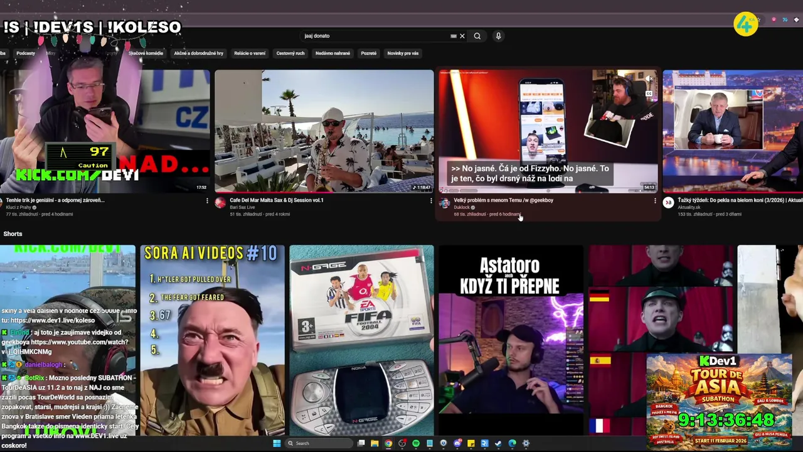The height and width of the screenshot is (452, 803).
Task: Click the Duklock channel avatar
Action: tap(444, 203)
